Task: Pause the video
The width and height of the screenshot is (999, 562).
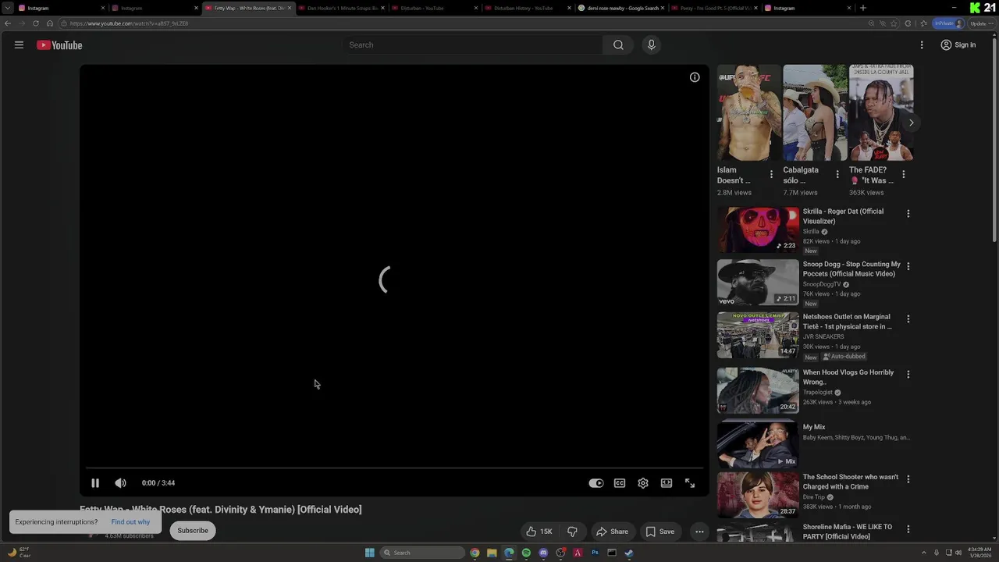Action: click(x=95, y=483)
